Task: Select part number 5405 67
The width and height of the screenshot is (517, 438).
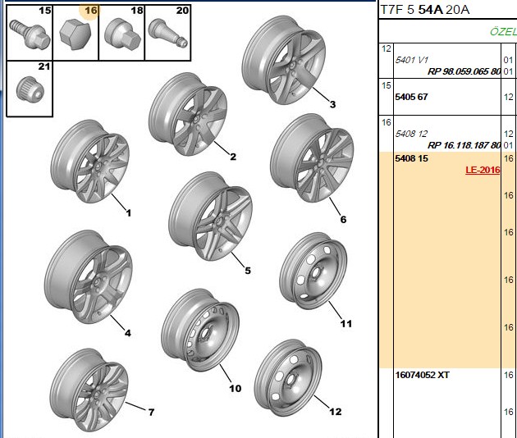Action: pos(411,97)
